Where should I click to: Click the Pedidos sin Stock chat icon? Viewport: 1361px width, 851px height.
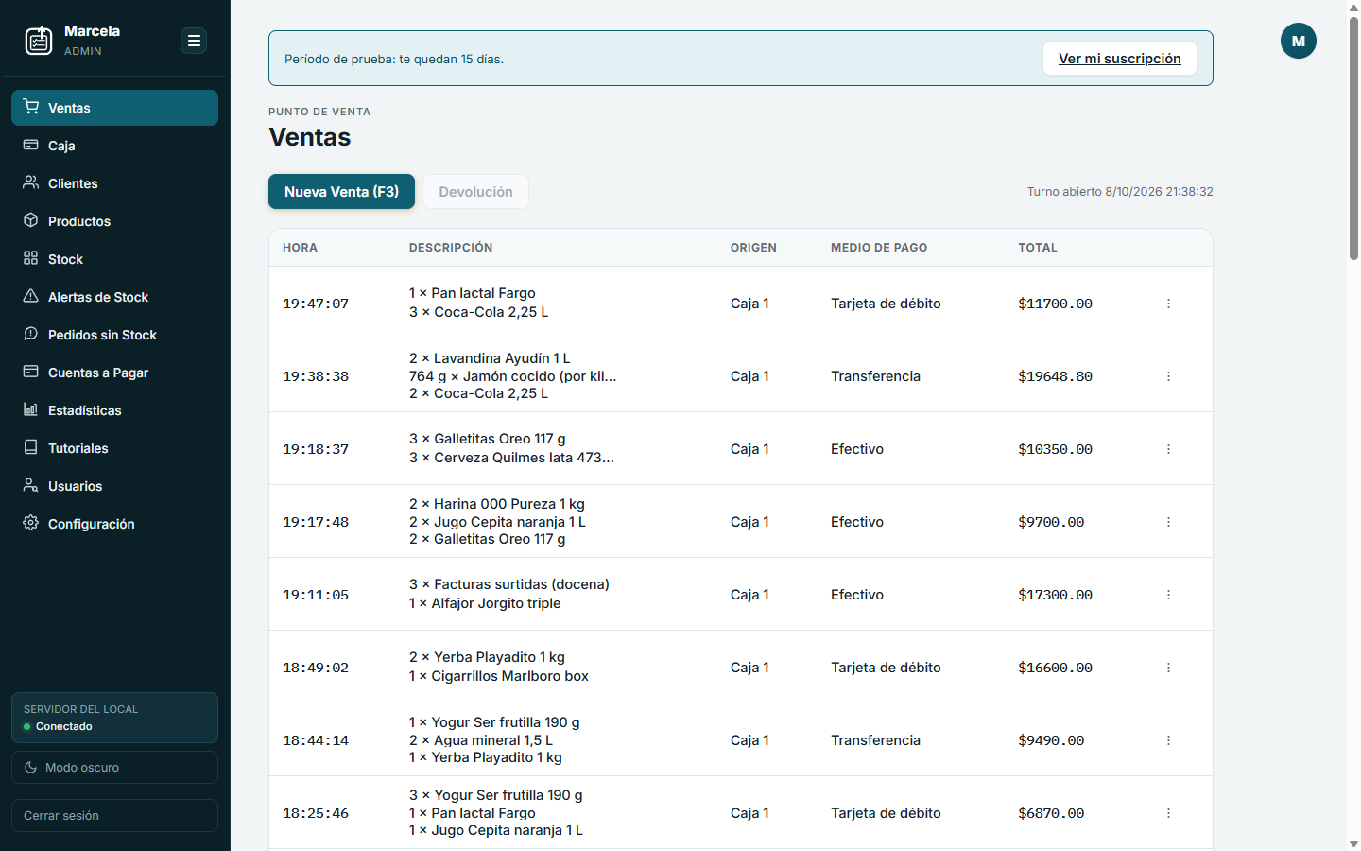[31, 334]
